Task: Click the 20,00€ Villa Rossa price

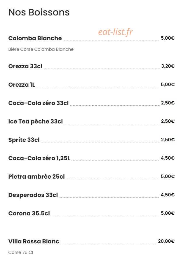Action: coord(166,241)
